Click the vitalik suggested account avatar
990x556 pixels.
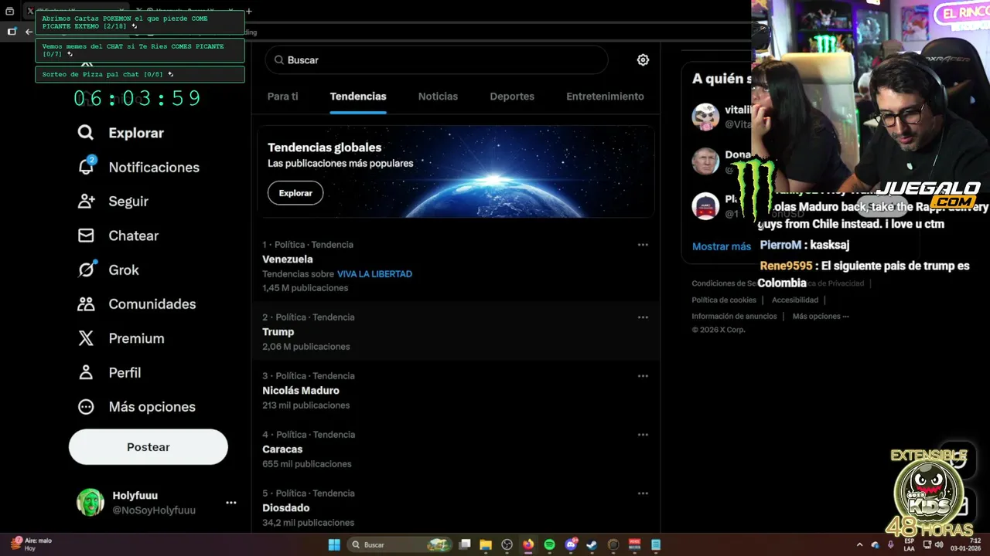point(705,117)
